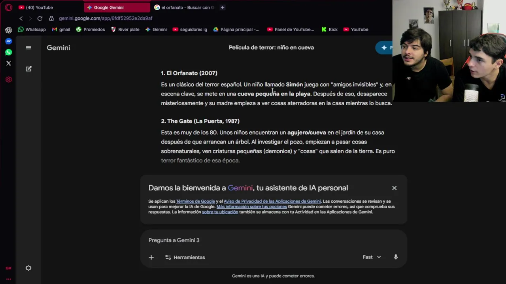506x284 pixels.
Task: Open the red GX control sidebar icon
Action: pos(9,80)
